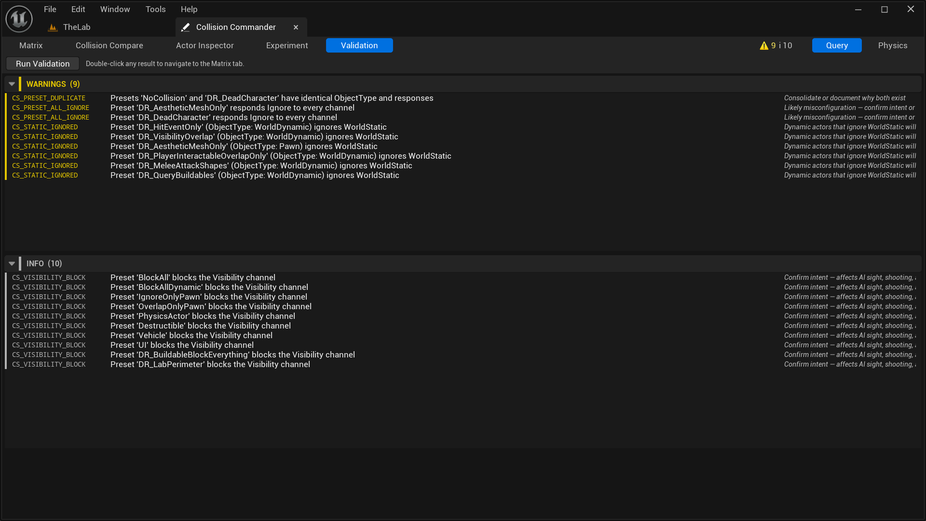926x521 pixels.
Task: Collapse the INFO section
Action: click(11, 263)
